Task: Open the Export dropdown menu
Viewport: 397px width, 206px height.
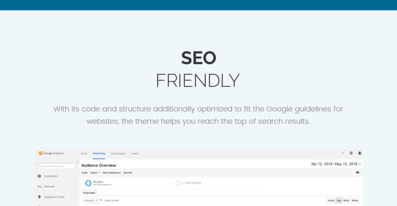Action: coord(95,173)
